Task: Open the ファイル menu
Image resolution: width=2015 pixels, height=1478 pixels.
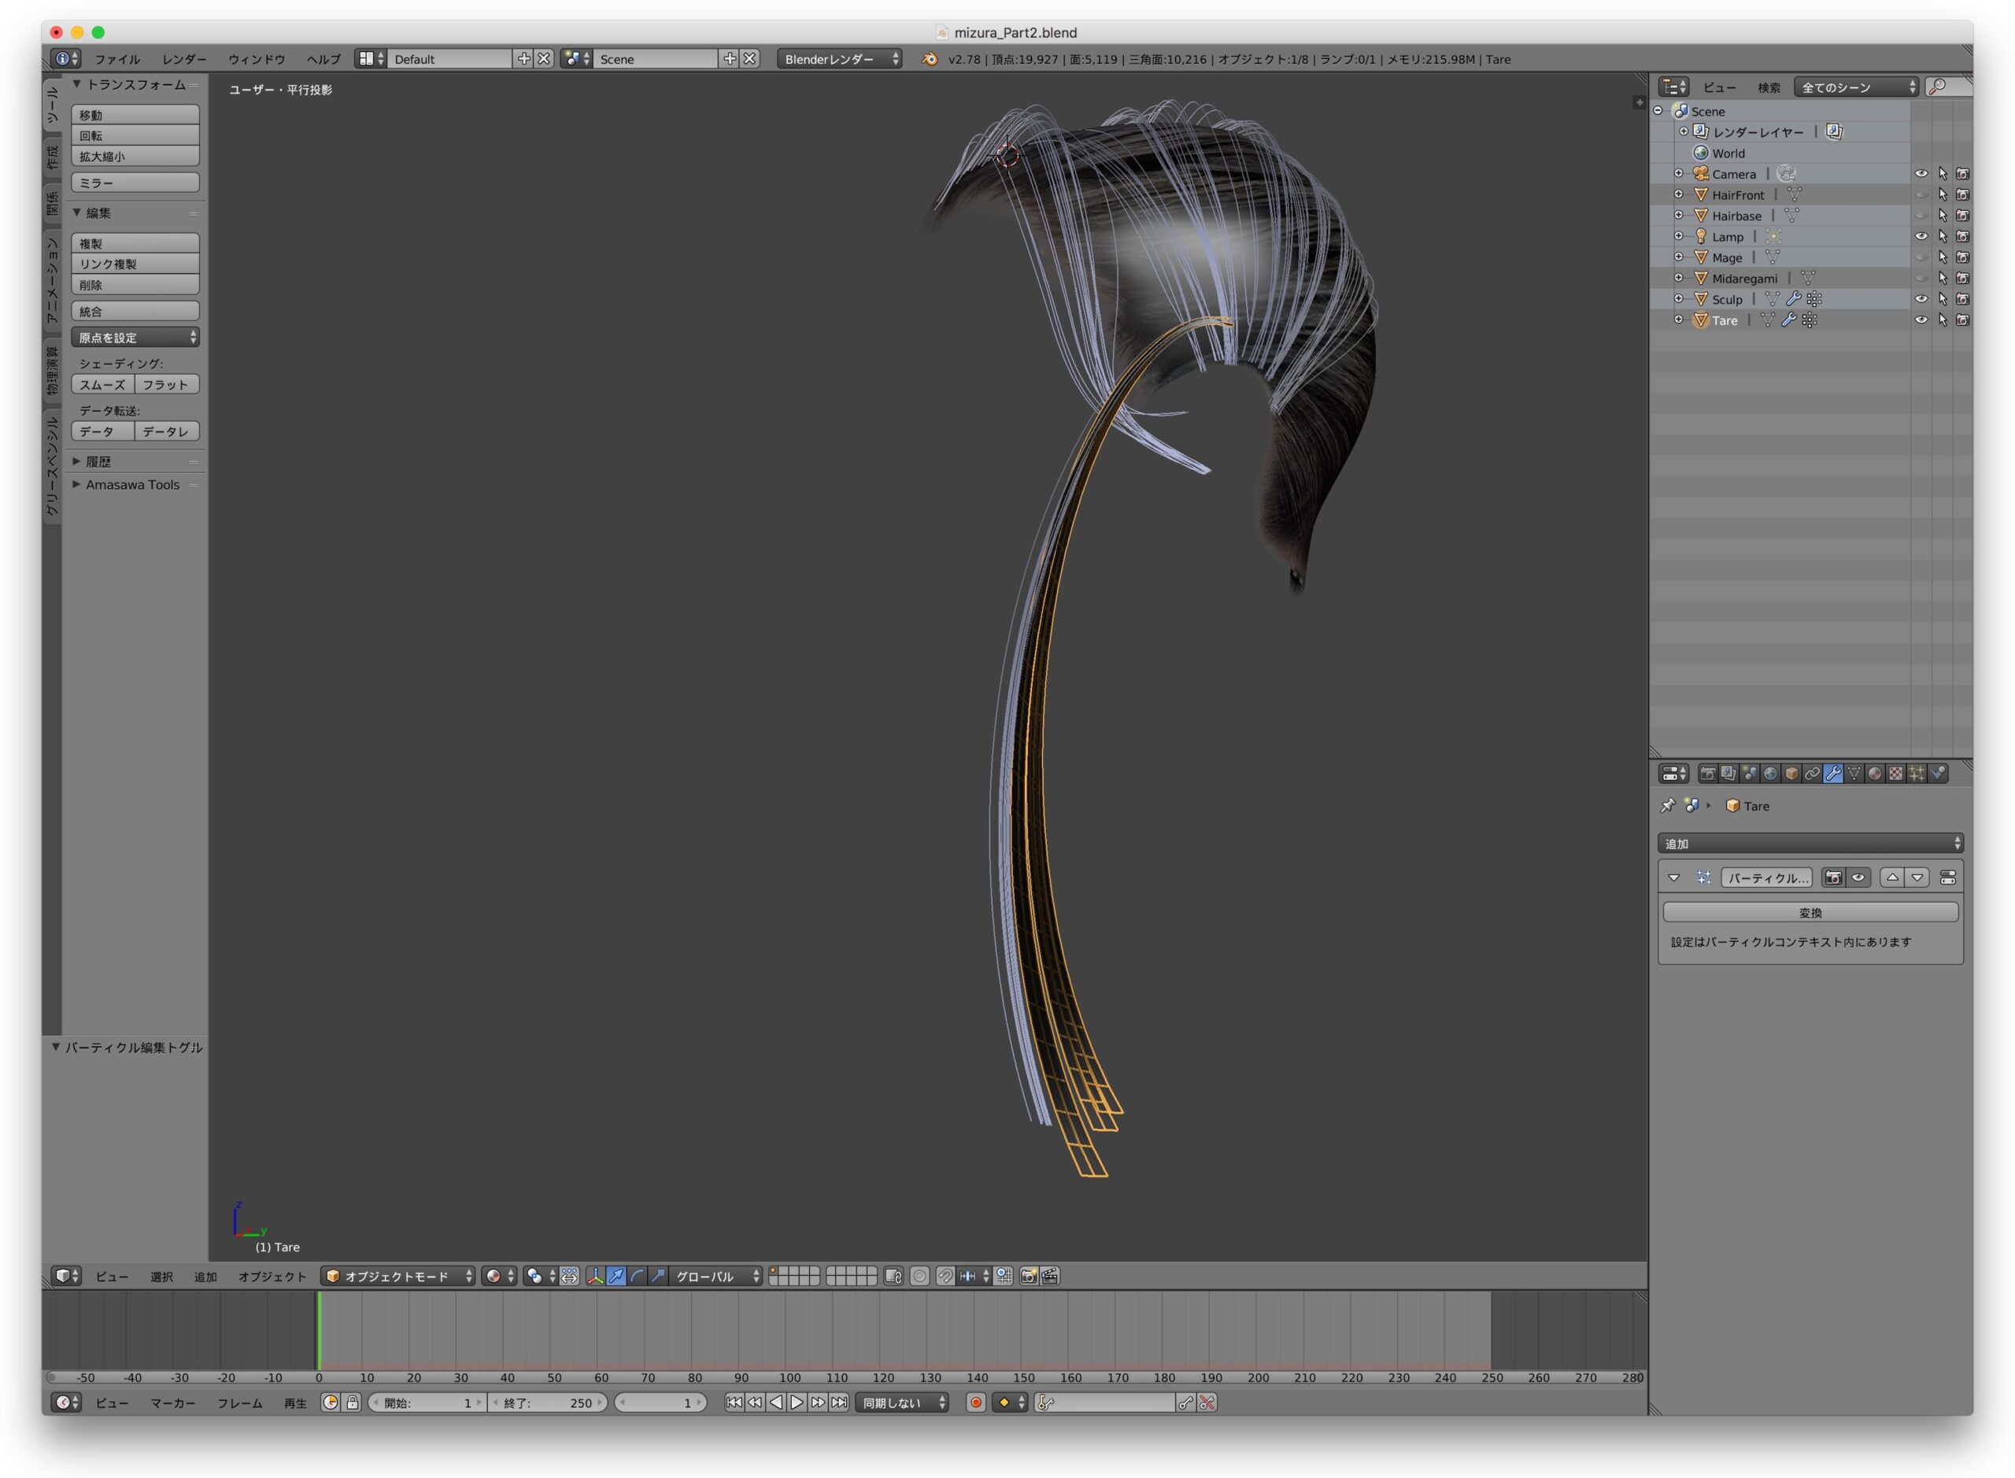Action: coord(117,59)
